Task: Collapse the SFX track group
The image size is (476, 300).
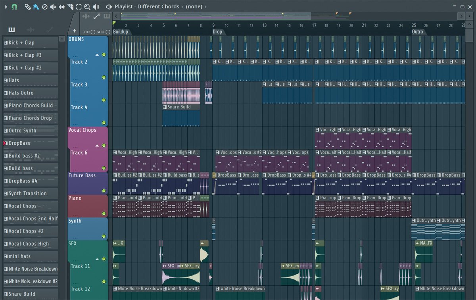Action: point(97,259)
